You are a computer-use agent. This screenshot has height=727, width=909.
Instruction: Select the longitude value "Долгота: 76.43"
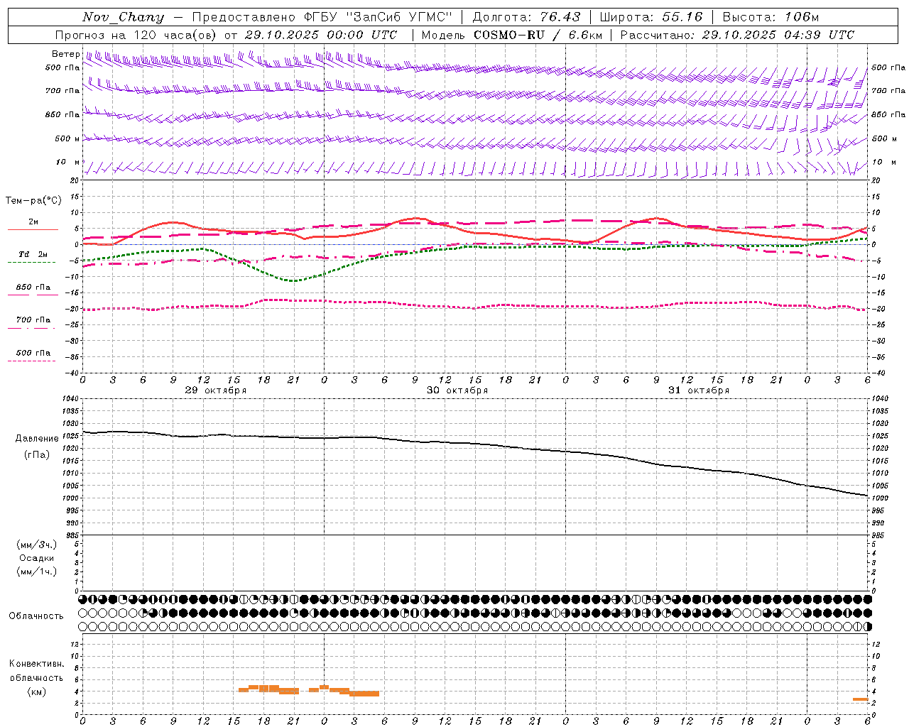pyautogui.click(x=526, y=17)
